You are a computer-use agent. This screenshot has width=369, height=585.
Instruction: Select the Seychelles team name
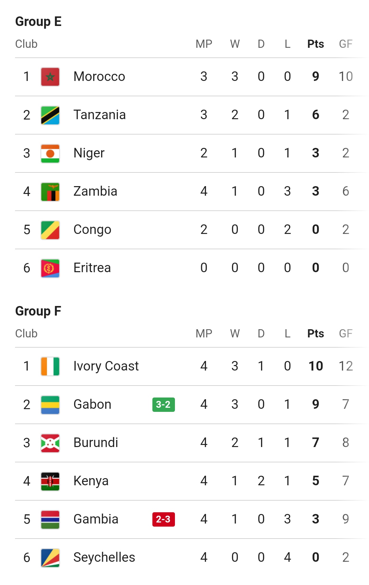pos(104,557)
